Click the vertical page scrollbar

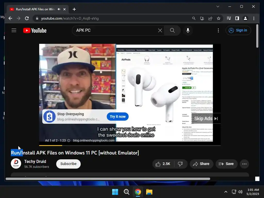(x=257, y=36)
